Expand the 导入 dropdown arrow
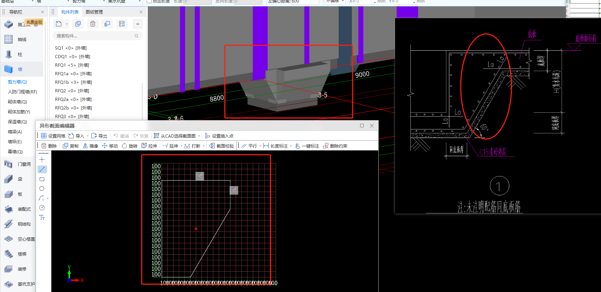 [x=87, y=136]
